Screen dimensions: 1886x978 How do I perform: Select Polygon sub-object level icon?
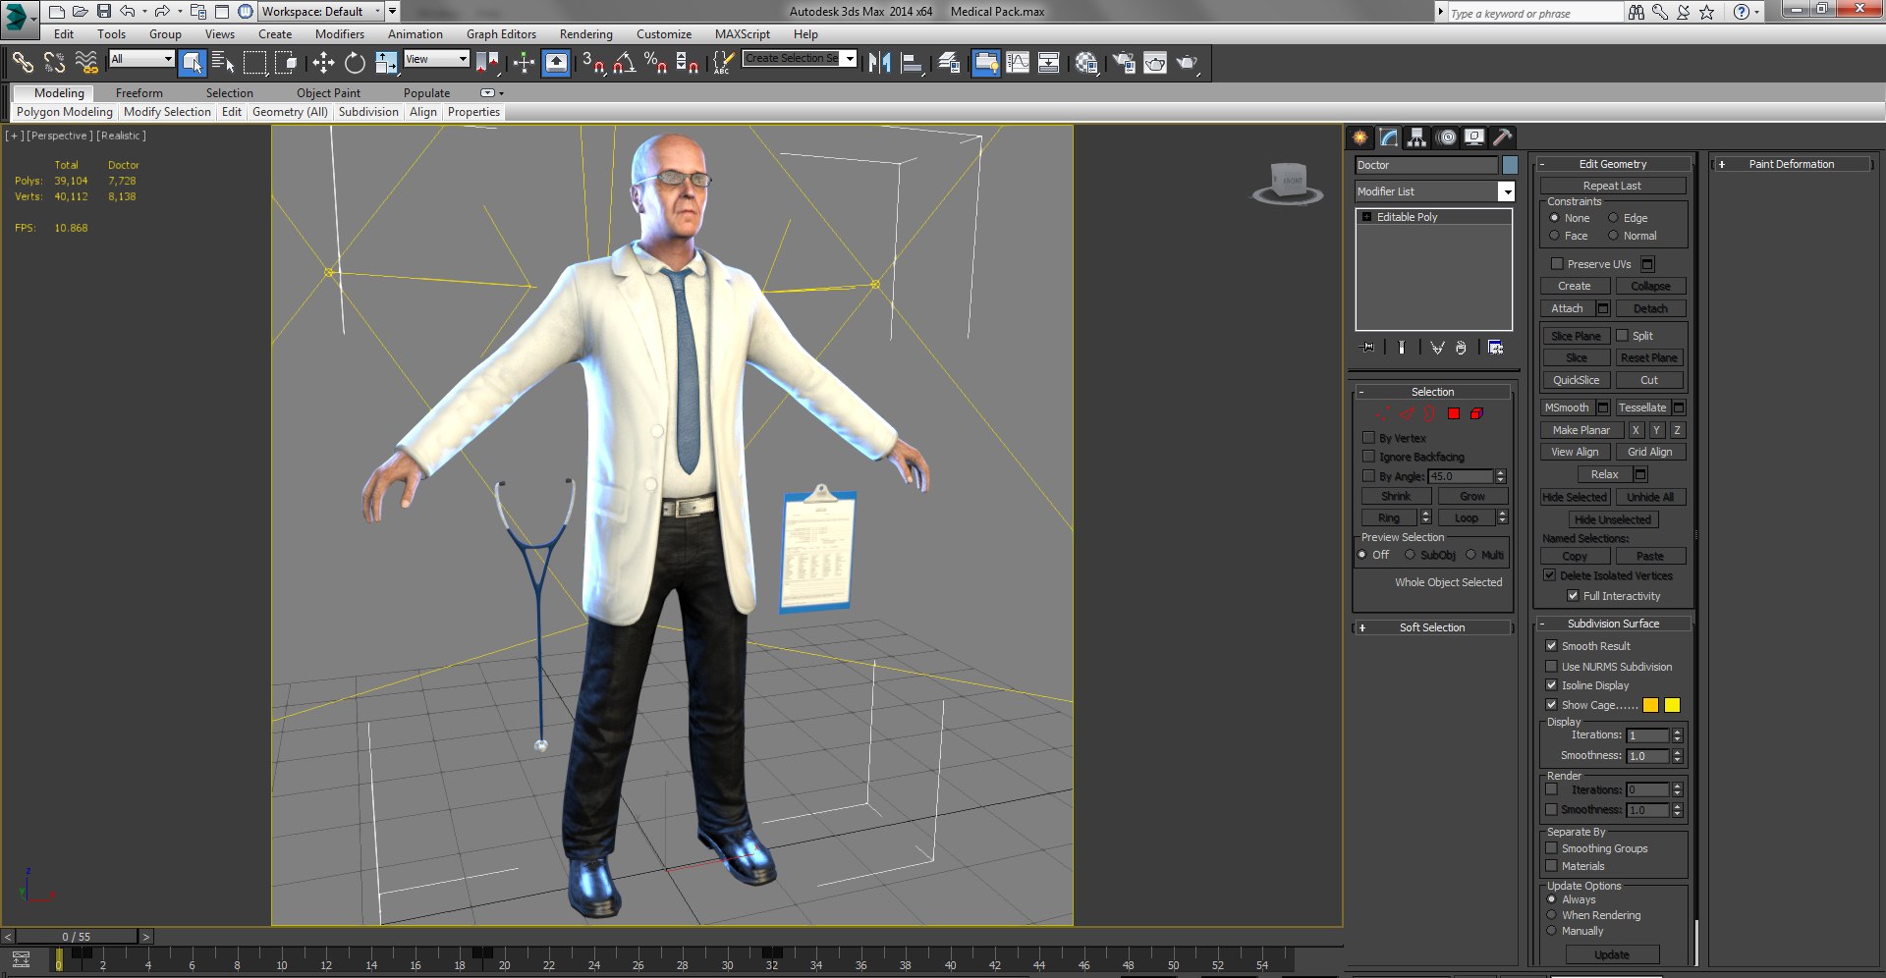[x=1454, y=413]
